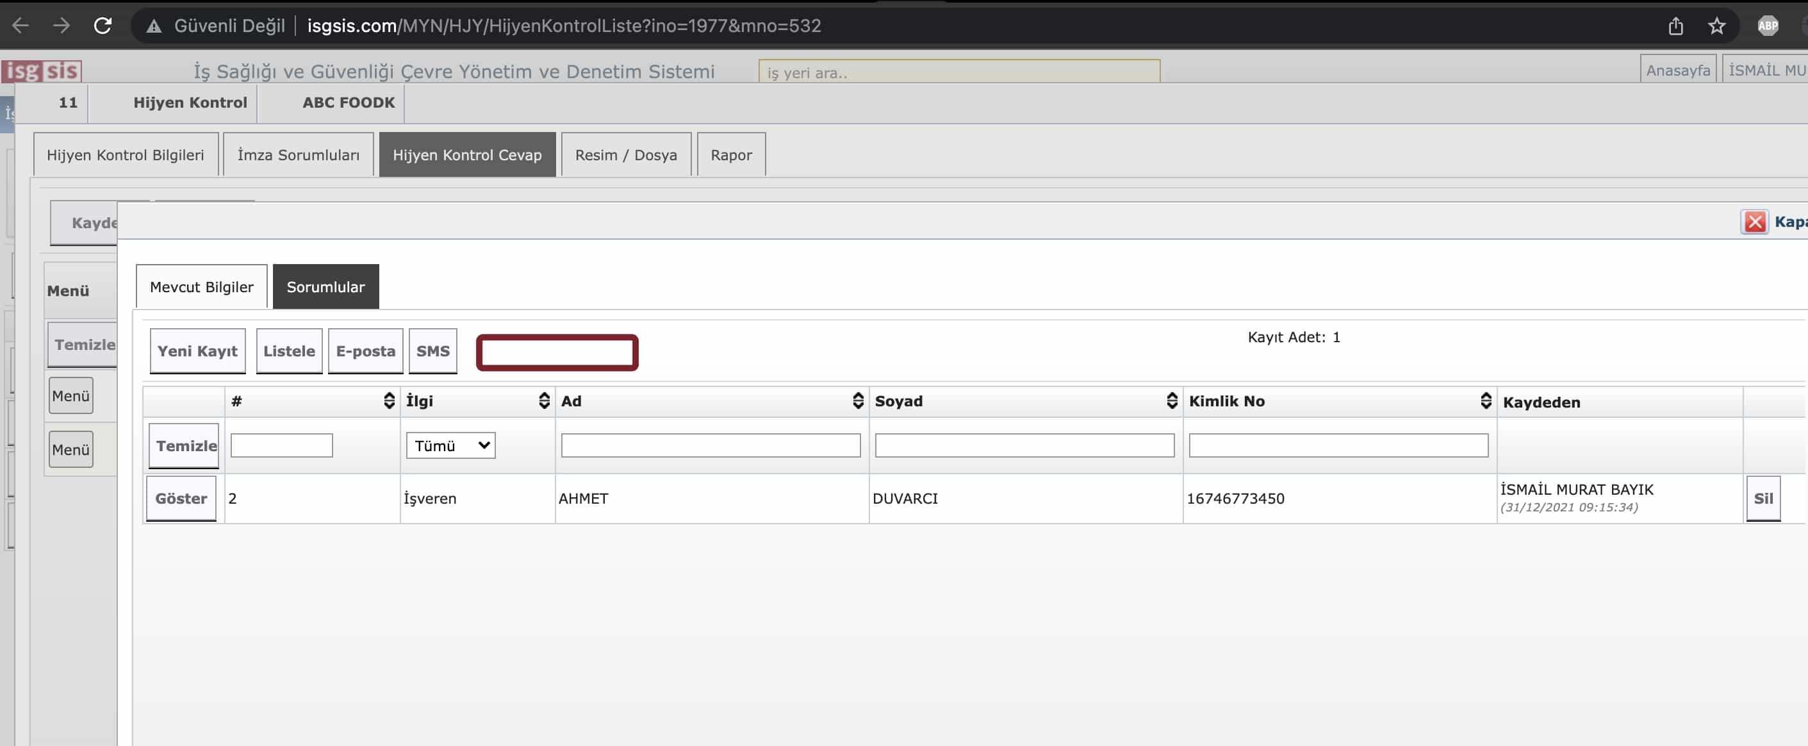The width and height of the screenshot is (1808, 746).
Task: Click the browser back arrow
Action: [x=21, y=26]
